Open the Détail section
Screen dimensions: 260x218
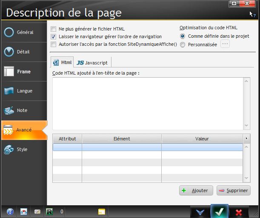click(24, 52)
